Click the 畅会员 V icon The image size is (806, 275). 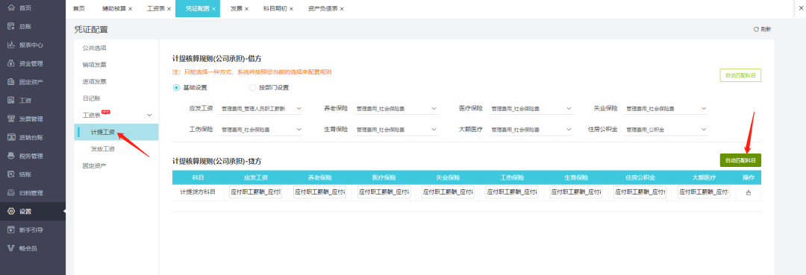(10, 248)
